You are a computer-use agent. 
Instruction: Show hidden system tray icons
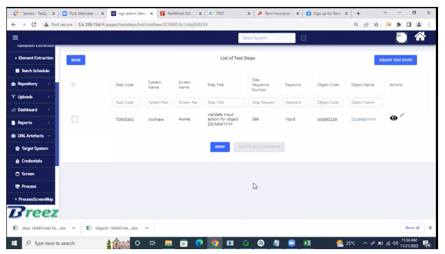pyautogui.click(x=365, y=243)
